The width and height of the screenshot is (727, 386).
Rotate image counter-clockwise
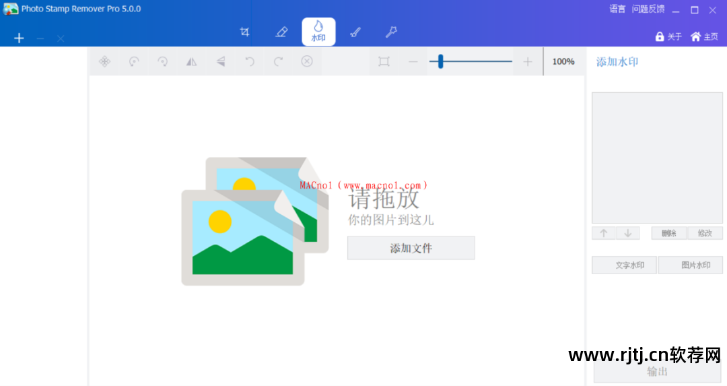[133, 61]
